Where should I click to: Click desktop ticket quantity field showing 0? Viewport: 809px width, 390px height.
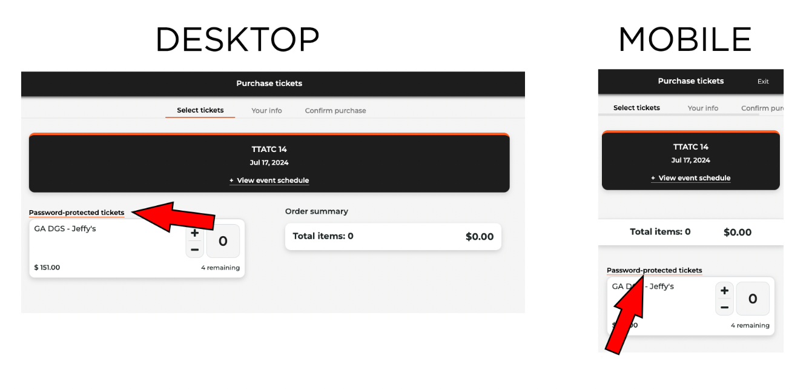tap(223, 241)
